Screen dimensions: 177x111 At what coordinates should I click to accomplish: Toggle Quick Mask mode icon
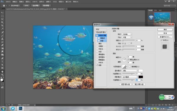coord(2,84)
